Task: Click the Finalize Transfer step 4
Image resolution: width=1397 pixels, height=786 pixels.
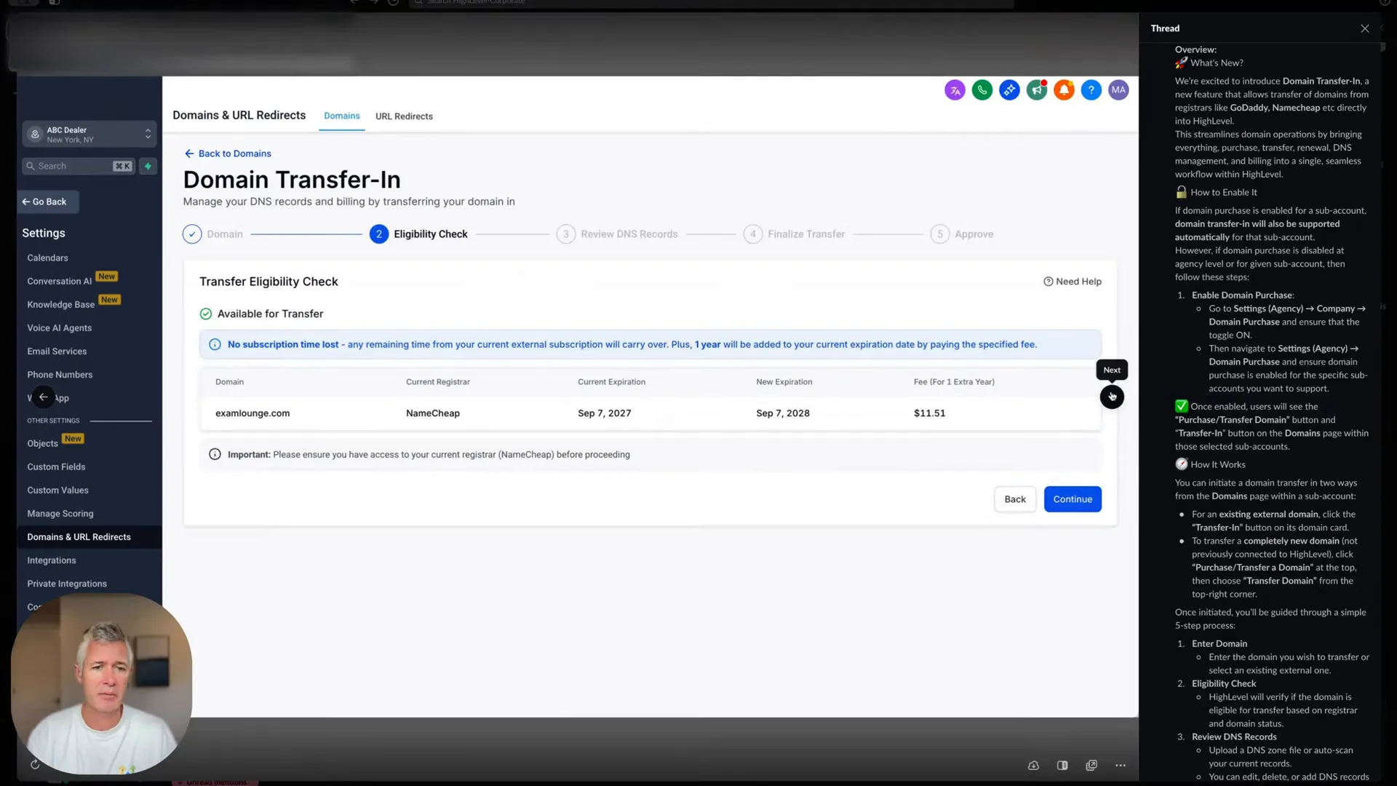Action: tap(794, 234)
